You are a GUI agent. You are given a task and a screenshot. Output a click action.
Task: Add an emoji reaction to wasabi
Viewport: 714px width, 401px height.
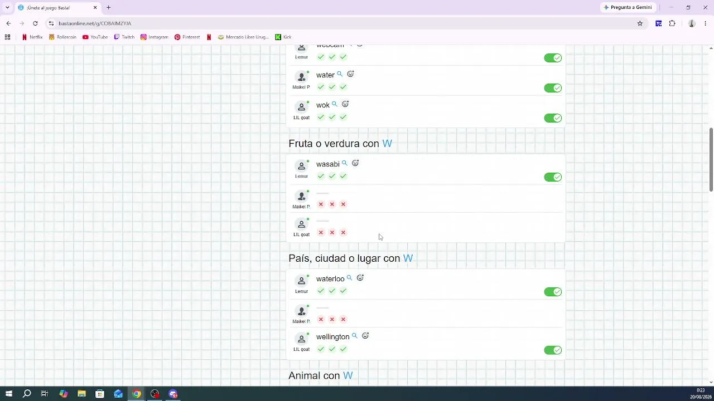pyautogui.click(x=355, y=163)
